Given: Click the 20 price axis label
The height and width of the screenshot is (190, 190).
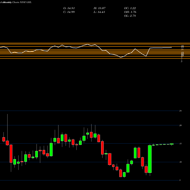Looking at the screenshot, I should pos(180,125).
